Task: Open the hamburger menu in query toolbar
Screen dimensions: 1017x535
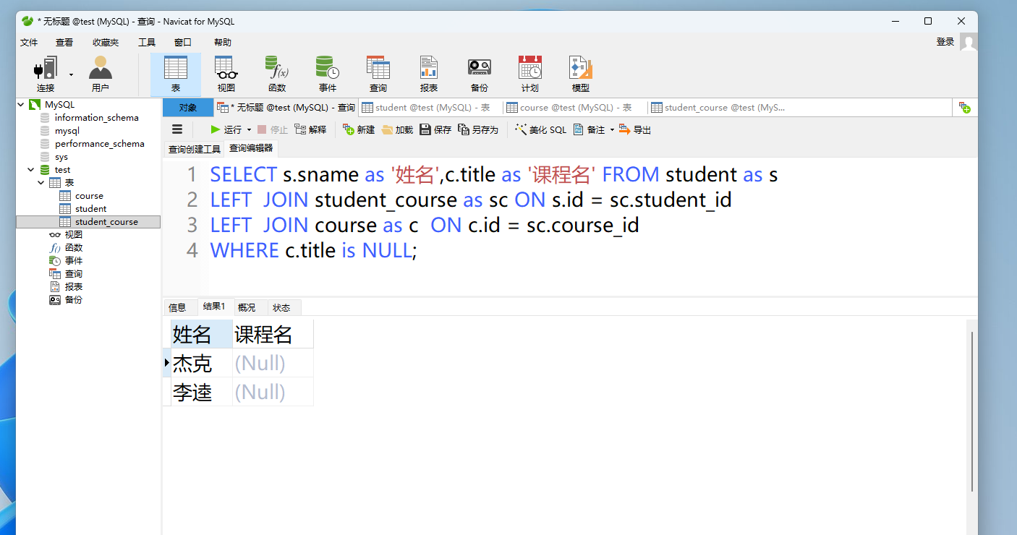Action: [177, 129]
